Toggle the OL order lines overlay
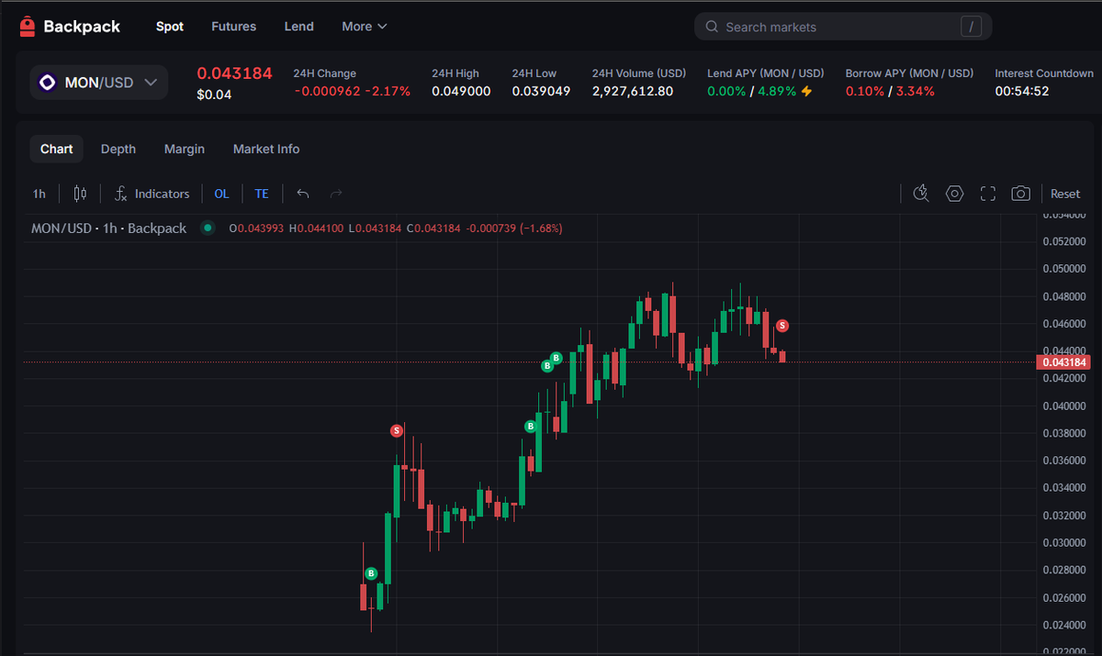 pos(222,194)
